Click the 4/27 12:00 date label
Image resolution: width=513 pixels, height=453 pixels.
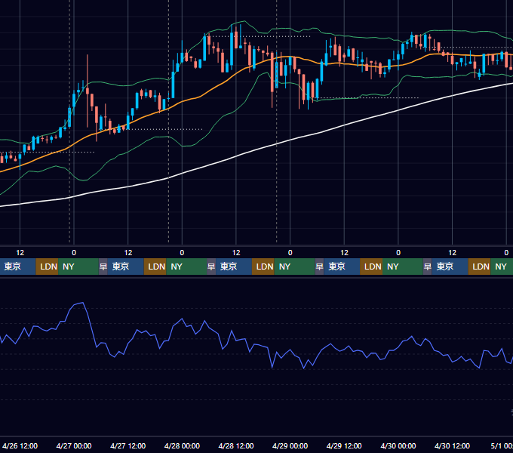[128, 445]
